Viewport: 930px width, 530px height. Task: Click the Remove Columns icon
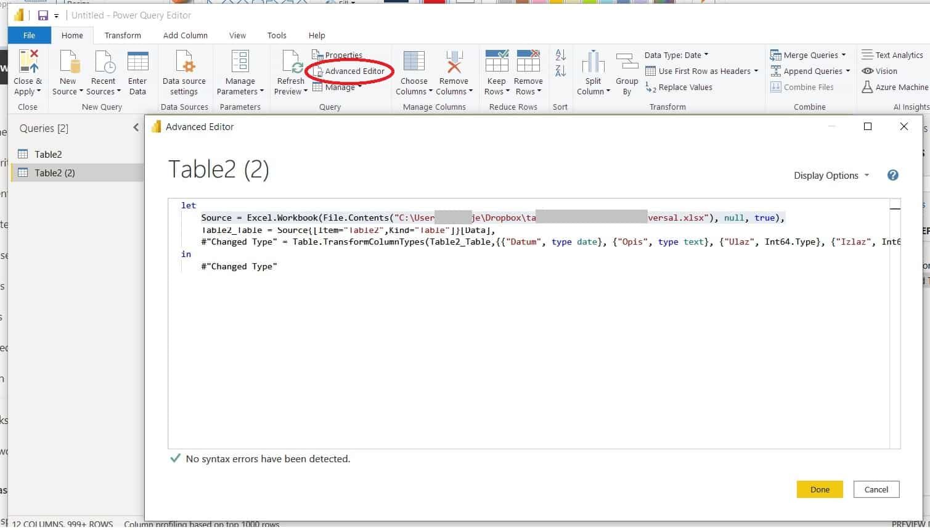[x=454, y=62]
